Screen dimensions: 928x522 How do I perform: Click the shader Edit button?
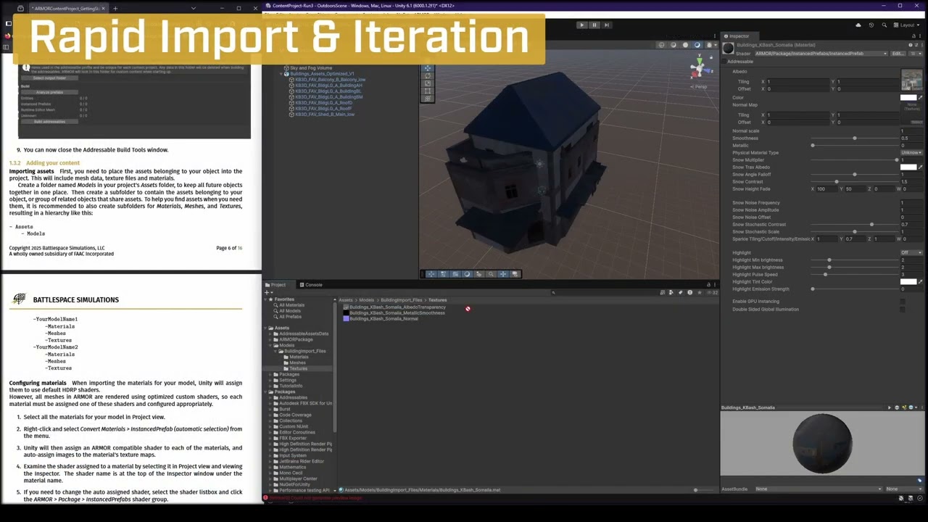(x=898, y=53)
